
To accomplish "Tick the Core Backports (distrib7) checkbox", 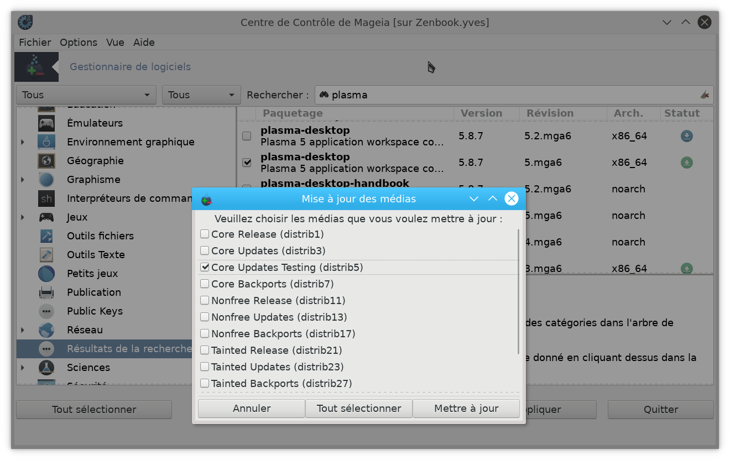I will [205, 284].
